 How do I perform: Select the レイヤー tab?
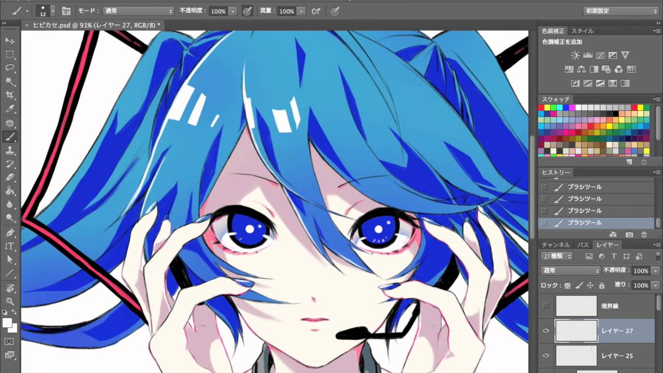click(607, 245)
